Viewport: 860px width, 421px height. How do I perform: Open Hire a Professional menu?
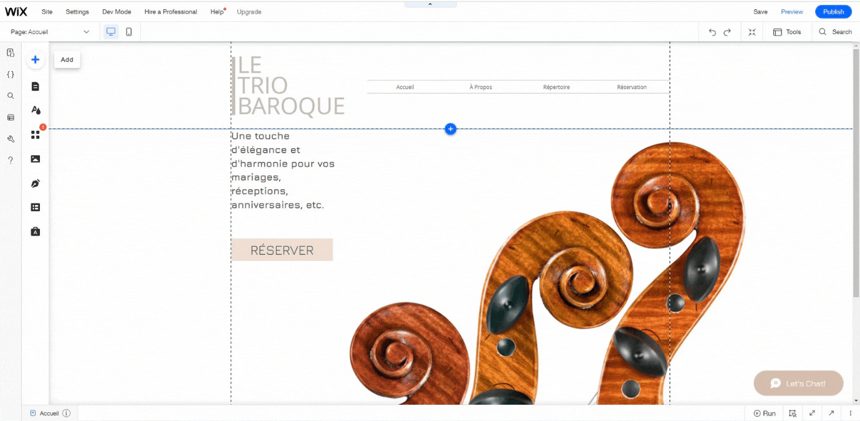171,12
